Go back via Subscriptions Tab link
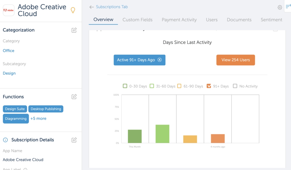The height and width of the screenshot is (170, 291). click(x=112, y=7)
